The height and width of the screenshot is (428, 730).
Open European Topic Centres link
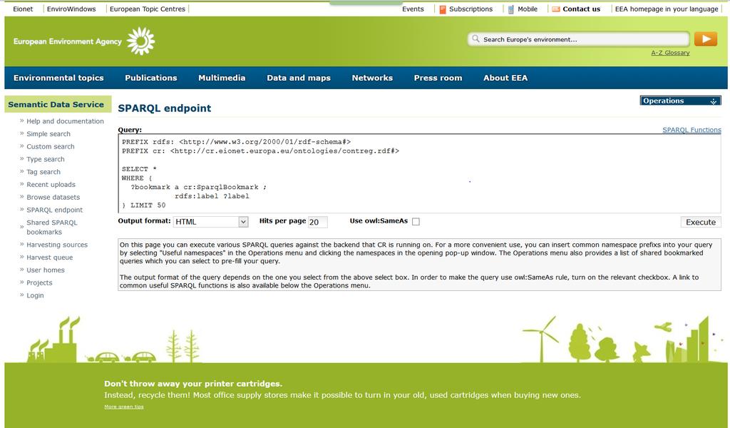pyautogui.click(x=147, y=9)
